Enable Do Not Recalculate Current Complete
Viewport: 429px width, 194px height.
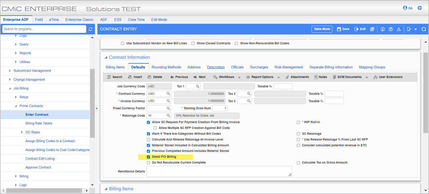[149, 163]
